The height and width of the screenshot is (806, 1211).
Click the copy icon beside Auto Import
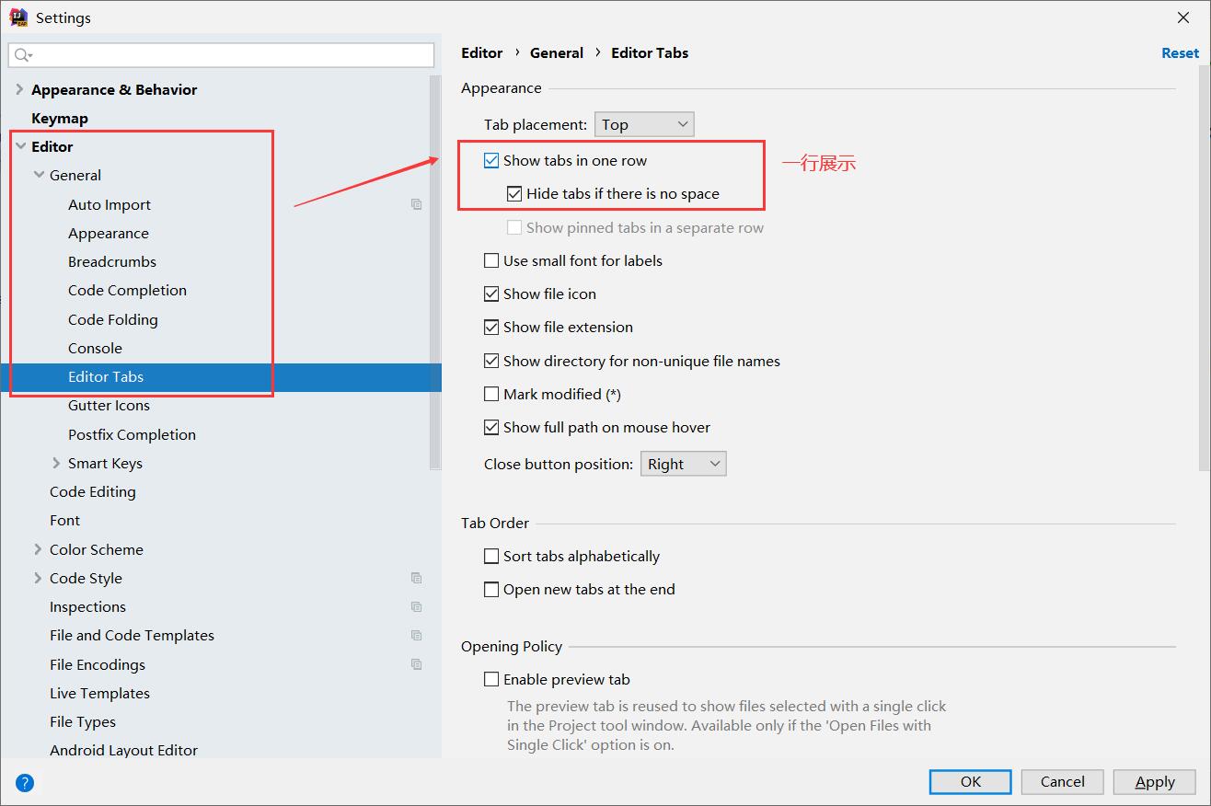pyautogui.click(x=417, y=204)
